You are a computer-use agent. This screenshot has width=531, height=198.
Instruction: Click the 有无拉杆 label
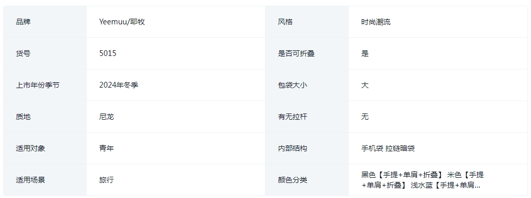point(293,117)
